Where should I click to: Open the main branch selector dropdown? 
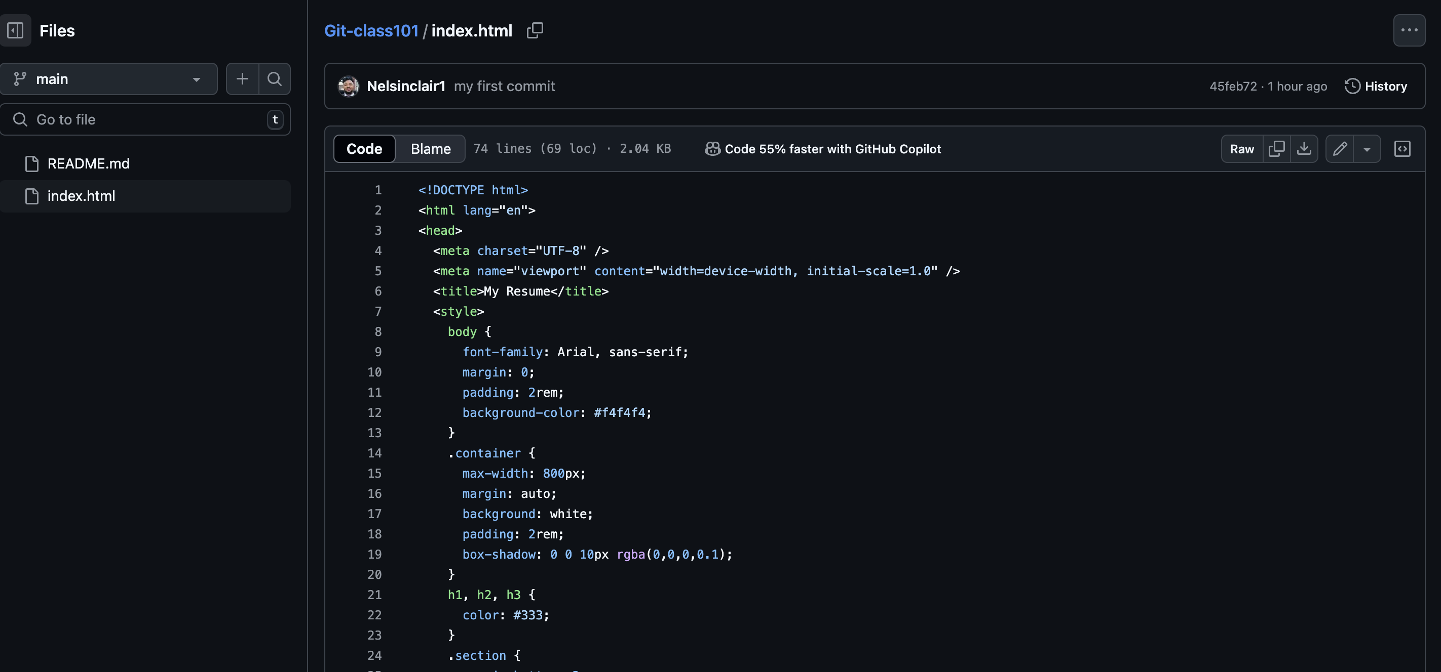[x=108, y=79]
